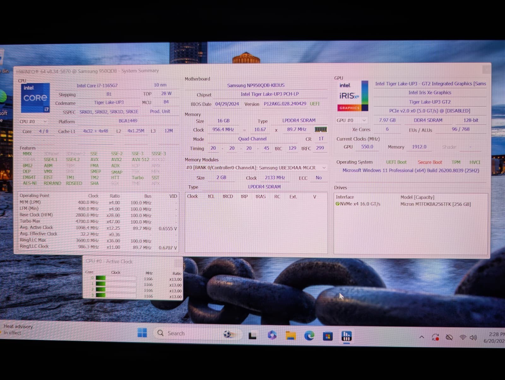The image size is (505, 380).
Task: Click the Intel Iris Xe Graphics logo
Action: point(353,96)
